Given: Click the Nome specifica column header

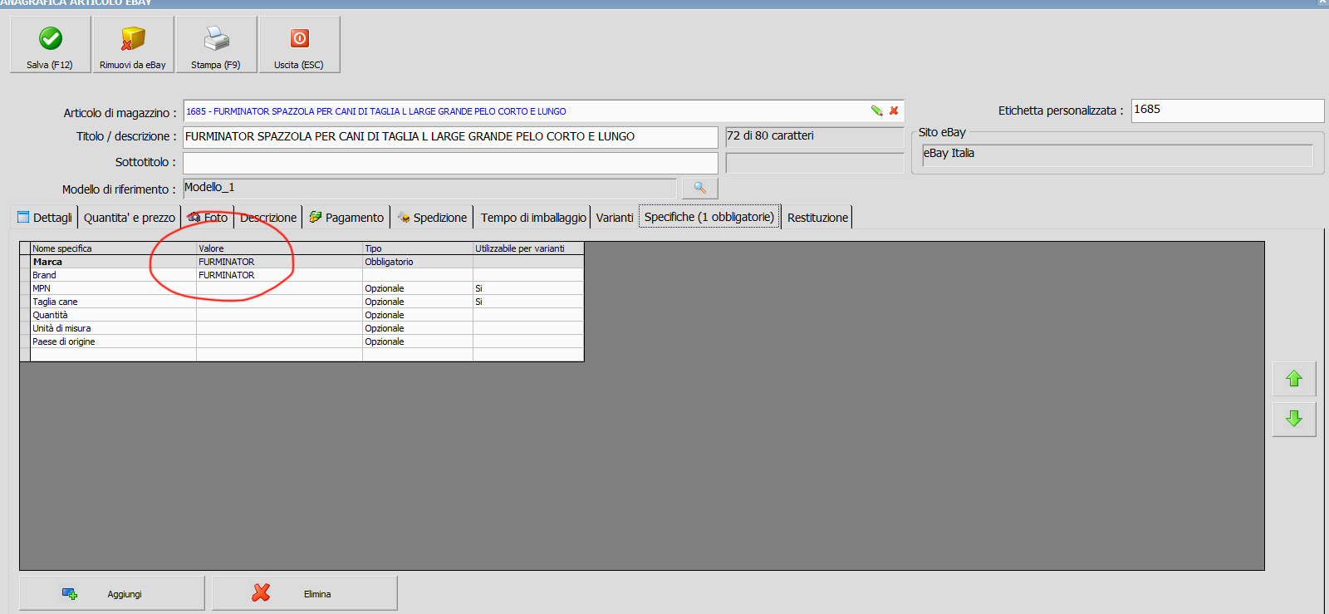Looking at the screenshot, I should 113,248.
